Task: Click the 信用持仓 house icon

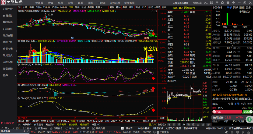Action: click(x=51, y=128)
